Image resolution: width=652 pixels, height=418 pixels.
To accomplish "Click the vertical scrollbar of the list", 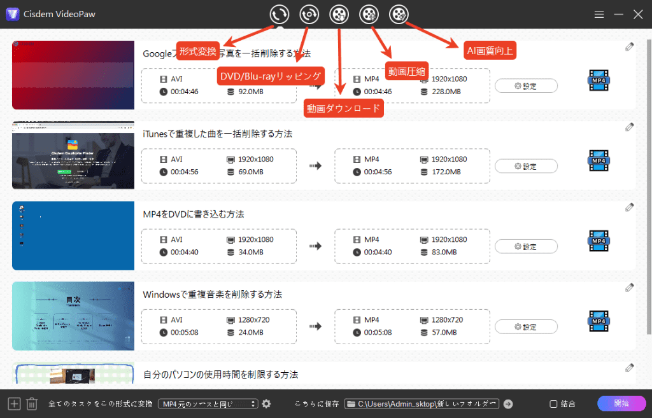I will pyautogui.click(x=649, y=187).
